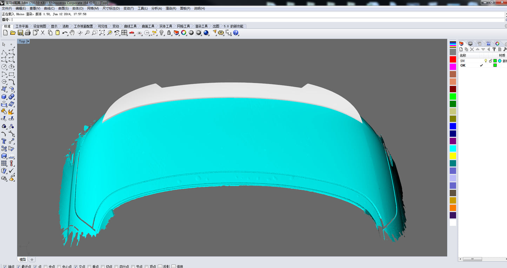Click the red car shaded display icon
This screenshot has width=507, height=268.
(x=132, y=33)
